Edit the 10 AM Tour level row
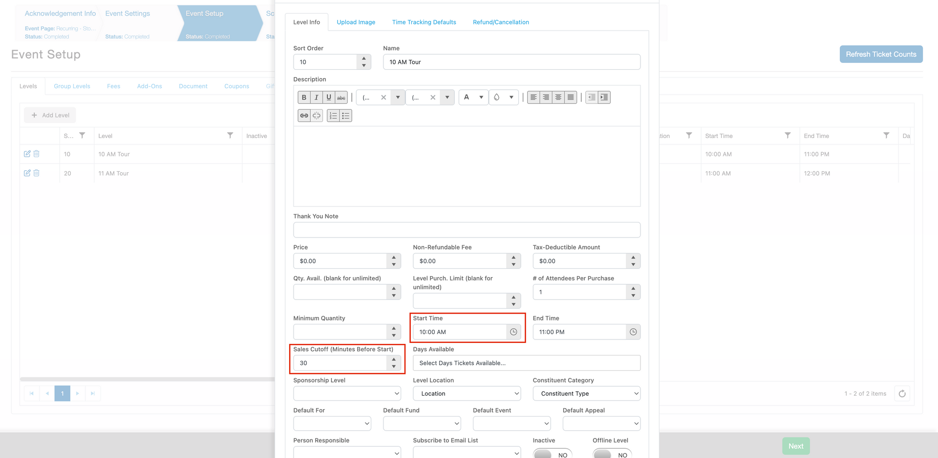Viewport: 938px width, 458px height. coord(27,154)
